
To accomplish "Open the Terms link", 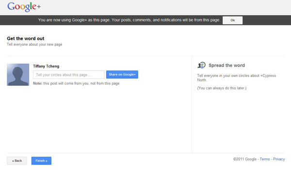I will tap(265, 159).
